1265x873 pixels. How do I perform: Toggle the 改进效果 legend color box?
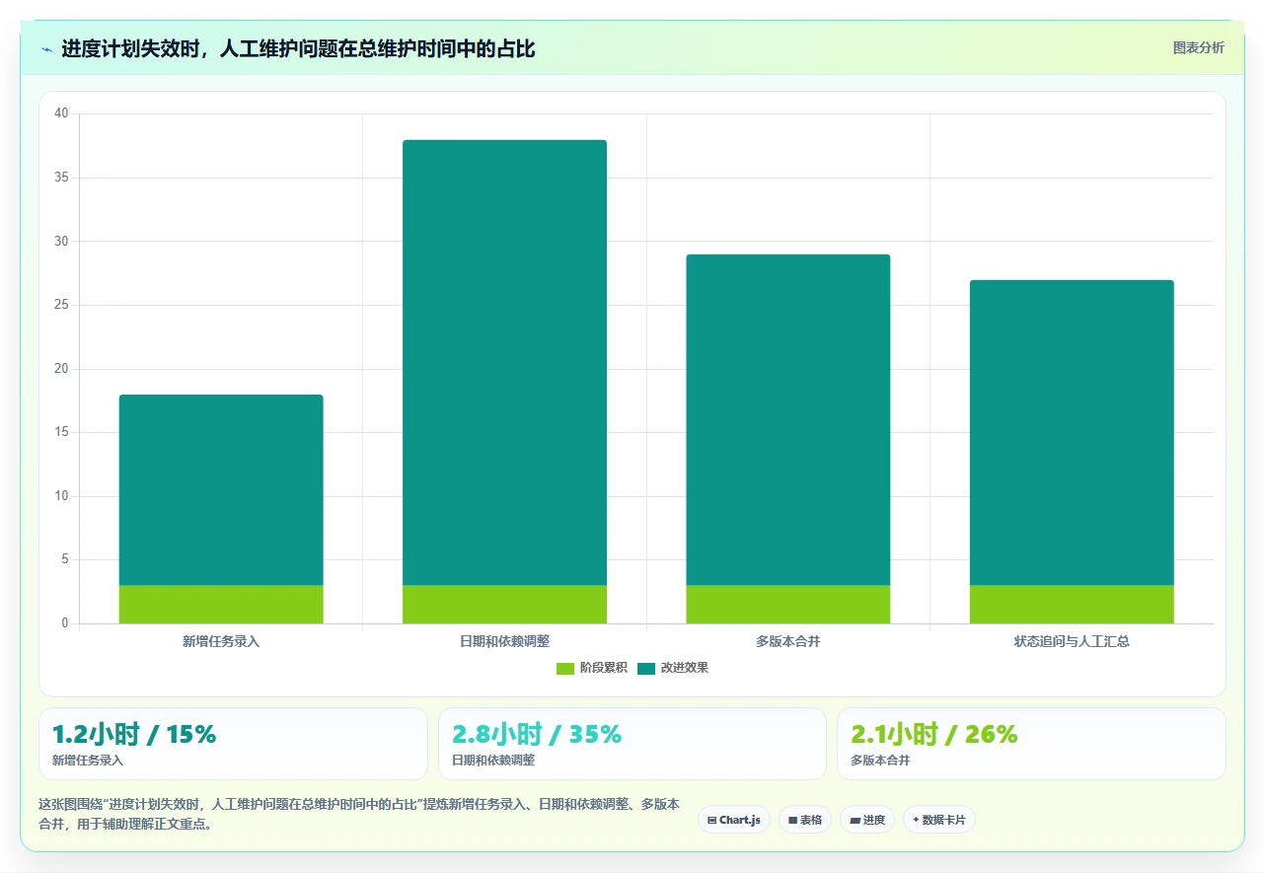(646, 669)
